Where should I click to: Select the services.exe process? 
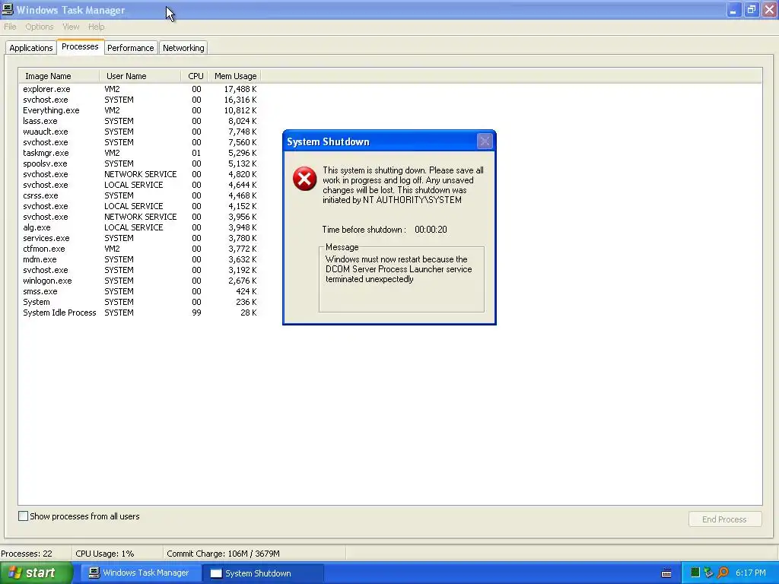[x=140, y=238]
